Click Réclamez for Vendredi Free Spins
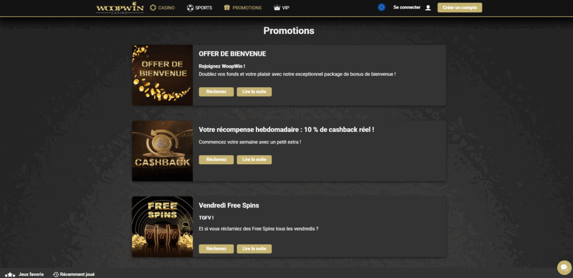573x278 pixels. click(x=216, y=249)
